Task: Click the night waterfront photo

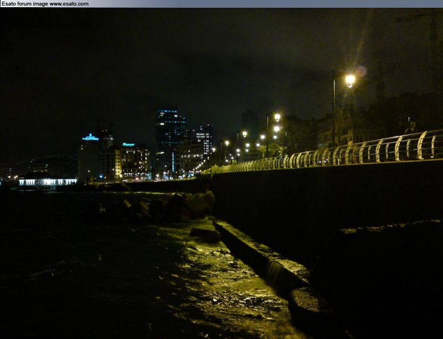Action: 221,173
